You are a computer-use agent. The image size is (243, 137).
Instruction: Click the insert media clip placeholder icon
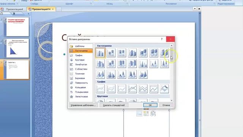point(153,113)
